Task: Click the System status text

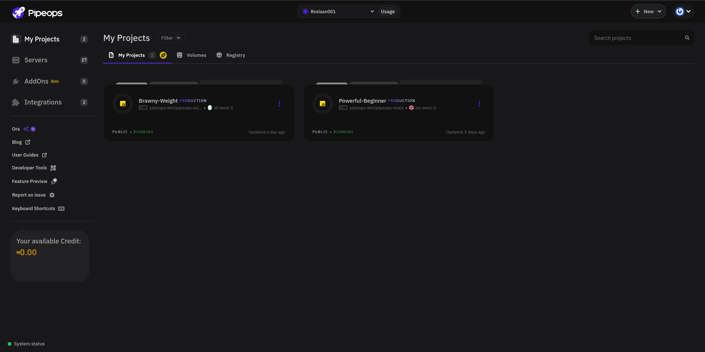Action: click(x=29, y=344)
